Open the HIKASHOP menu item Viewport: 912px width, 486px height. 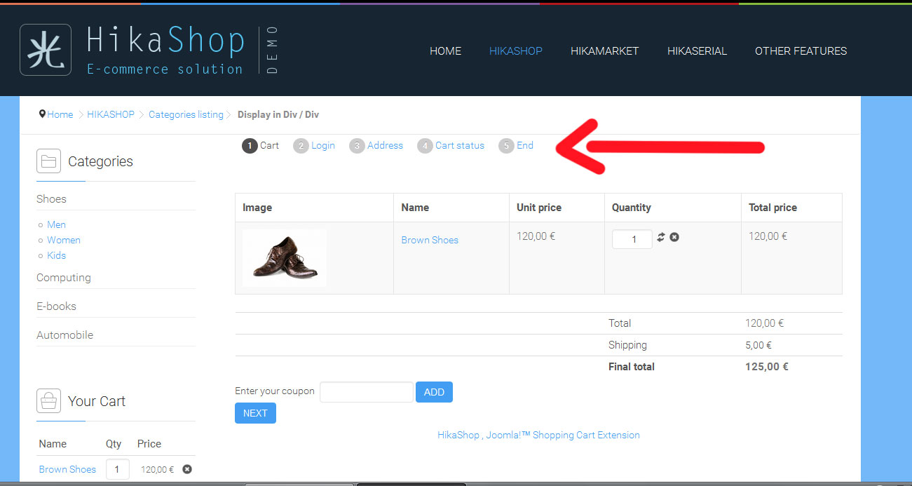coord(516,50)
